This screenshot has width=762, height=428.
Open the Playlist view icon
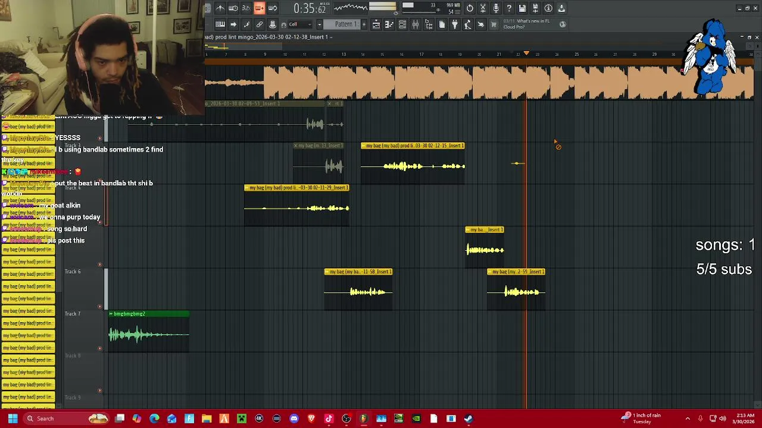376,24
